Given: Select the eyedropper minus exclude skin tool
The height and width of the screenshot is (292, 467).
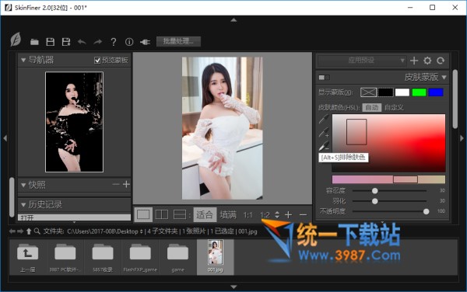Looking at the screenshot, I should [x=324, y=146].
